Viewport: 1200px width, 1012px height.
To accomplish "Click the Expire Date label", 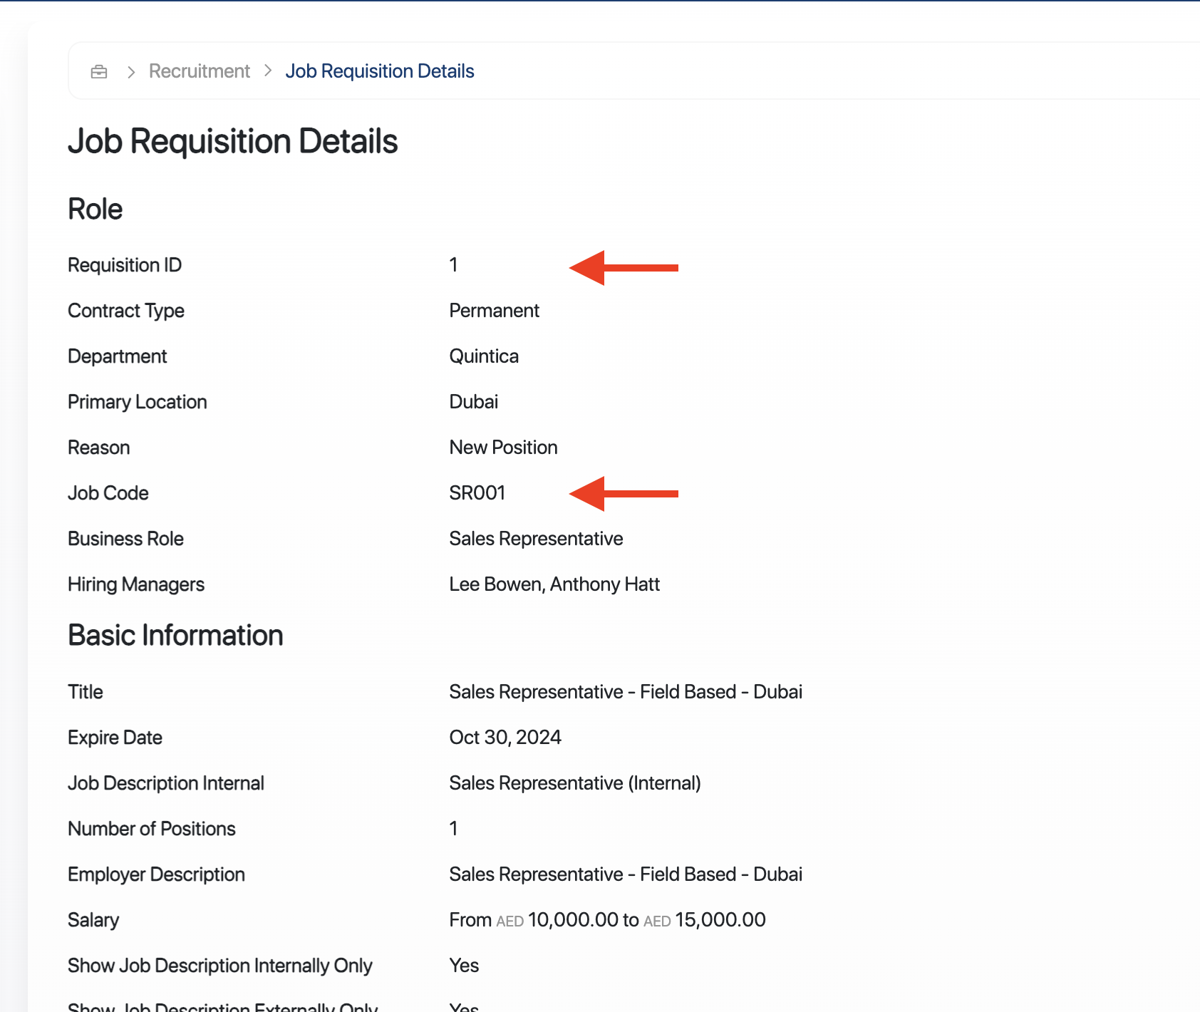I will (115, 738).
